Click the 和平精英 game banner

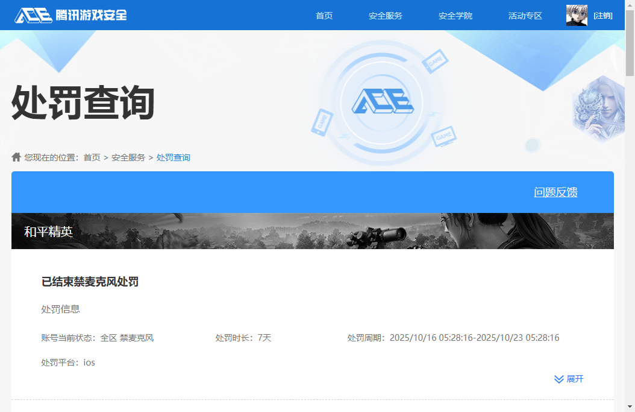tap(312, 231)
